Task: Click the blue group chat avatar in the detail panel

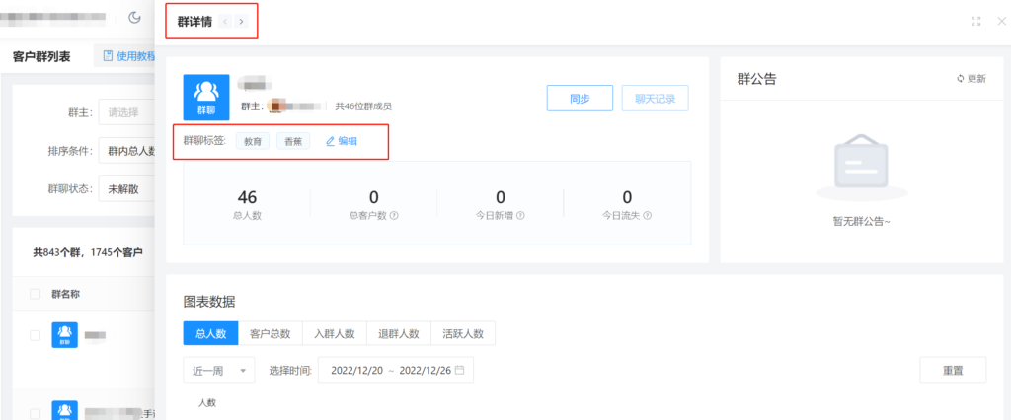Action: click(205, 98)
